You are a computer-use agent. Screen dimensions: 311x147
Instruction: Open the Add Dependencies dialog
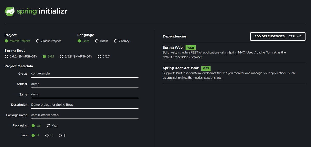coord(278,36)
